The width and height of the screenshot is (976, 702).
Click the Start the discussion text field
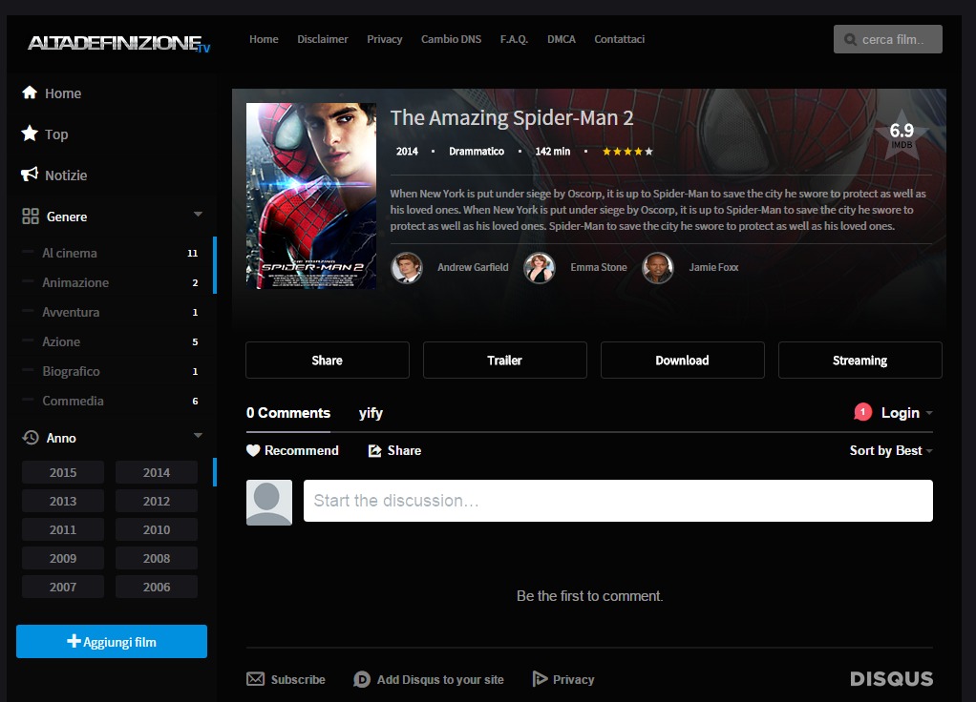(x=618, y=501)
